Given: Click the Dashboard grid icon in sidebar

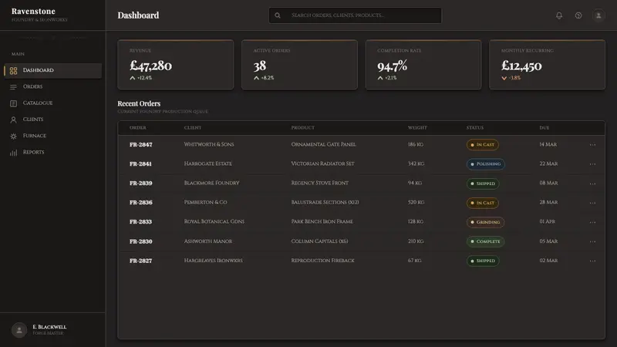Looking at the screenshot, I should (13, 70).
